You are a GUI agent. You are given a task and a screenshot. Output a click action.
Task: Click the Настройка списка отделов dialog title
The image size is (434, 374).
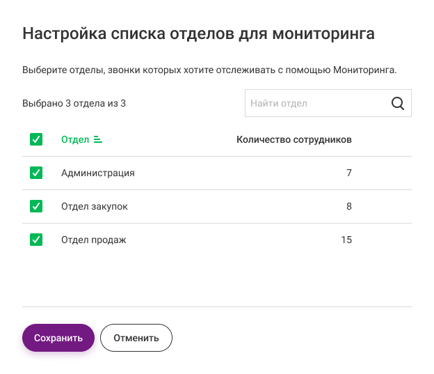198,33
